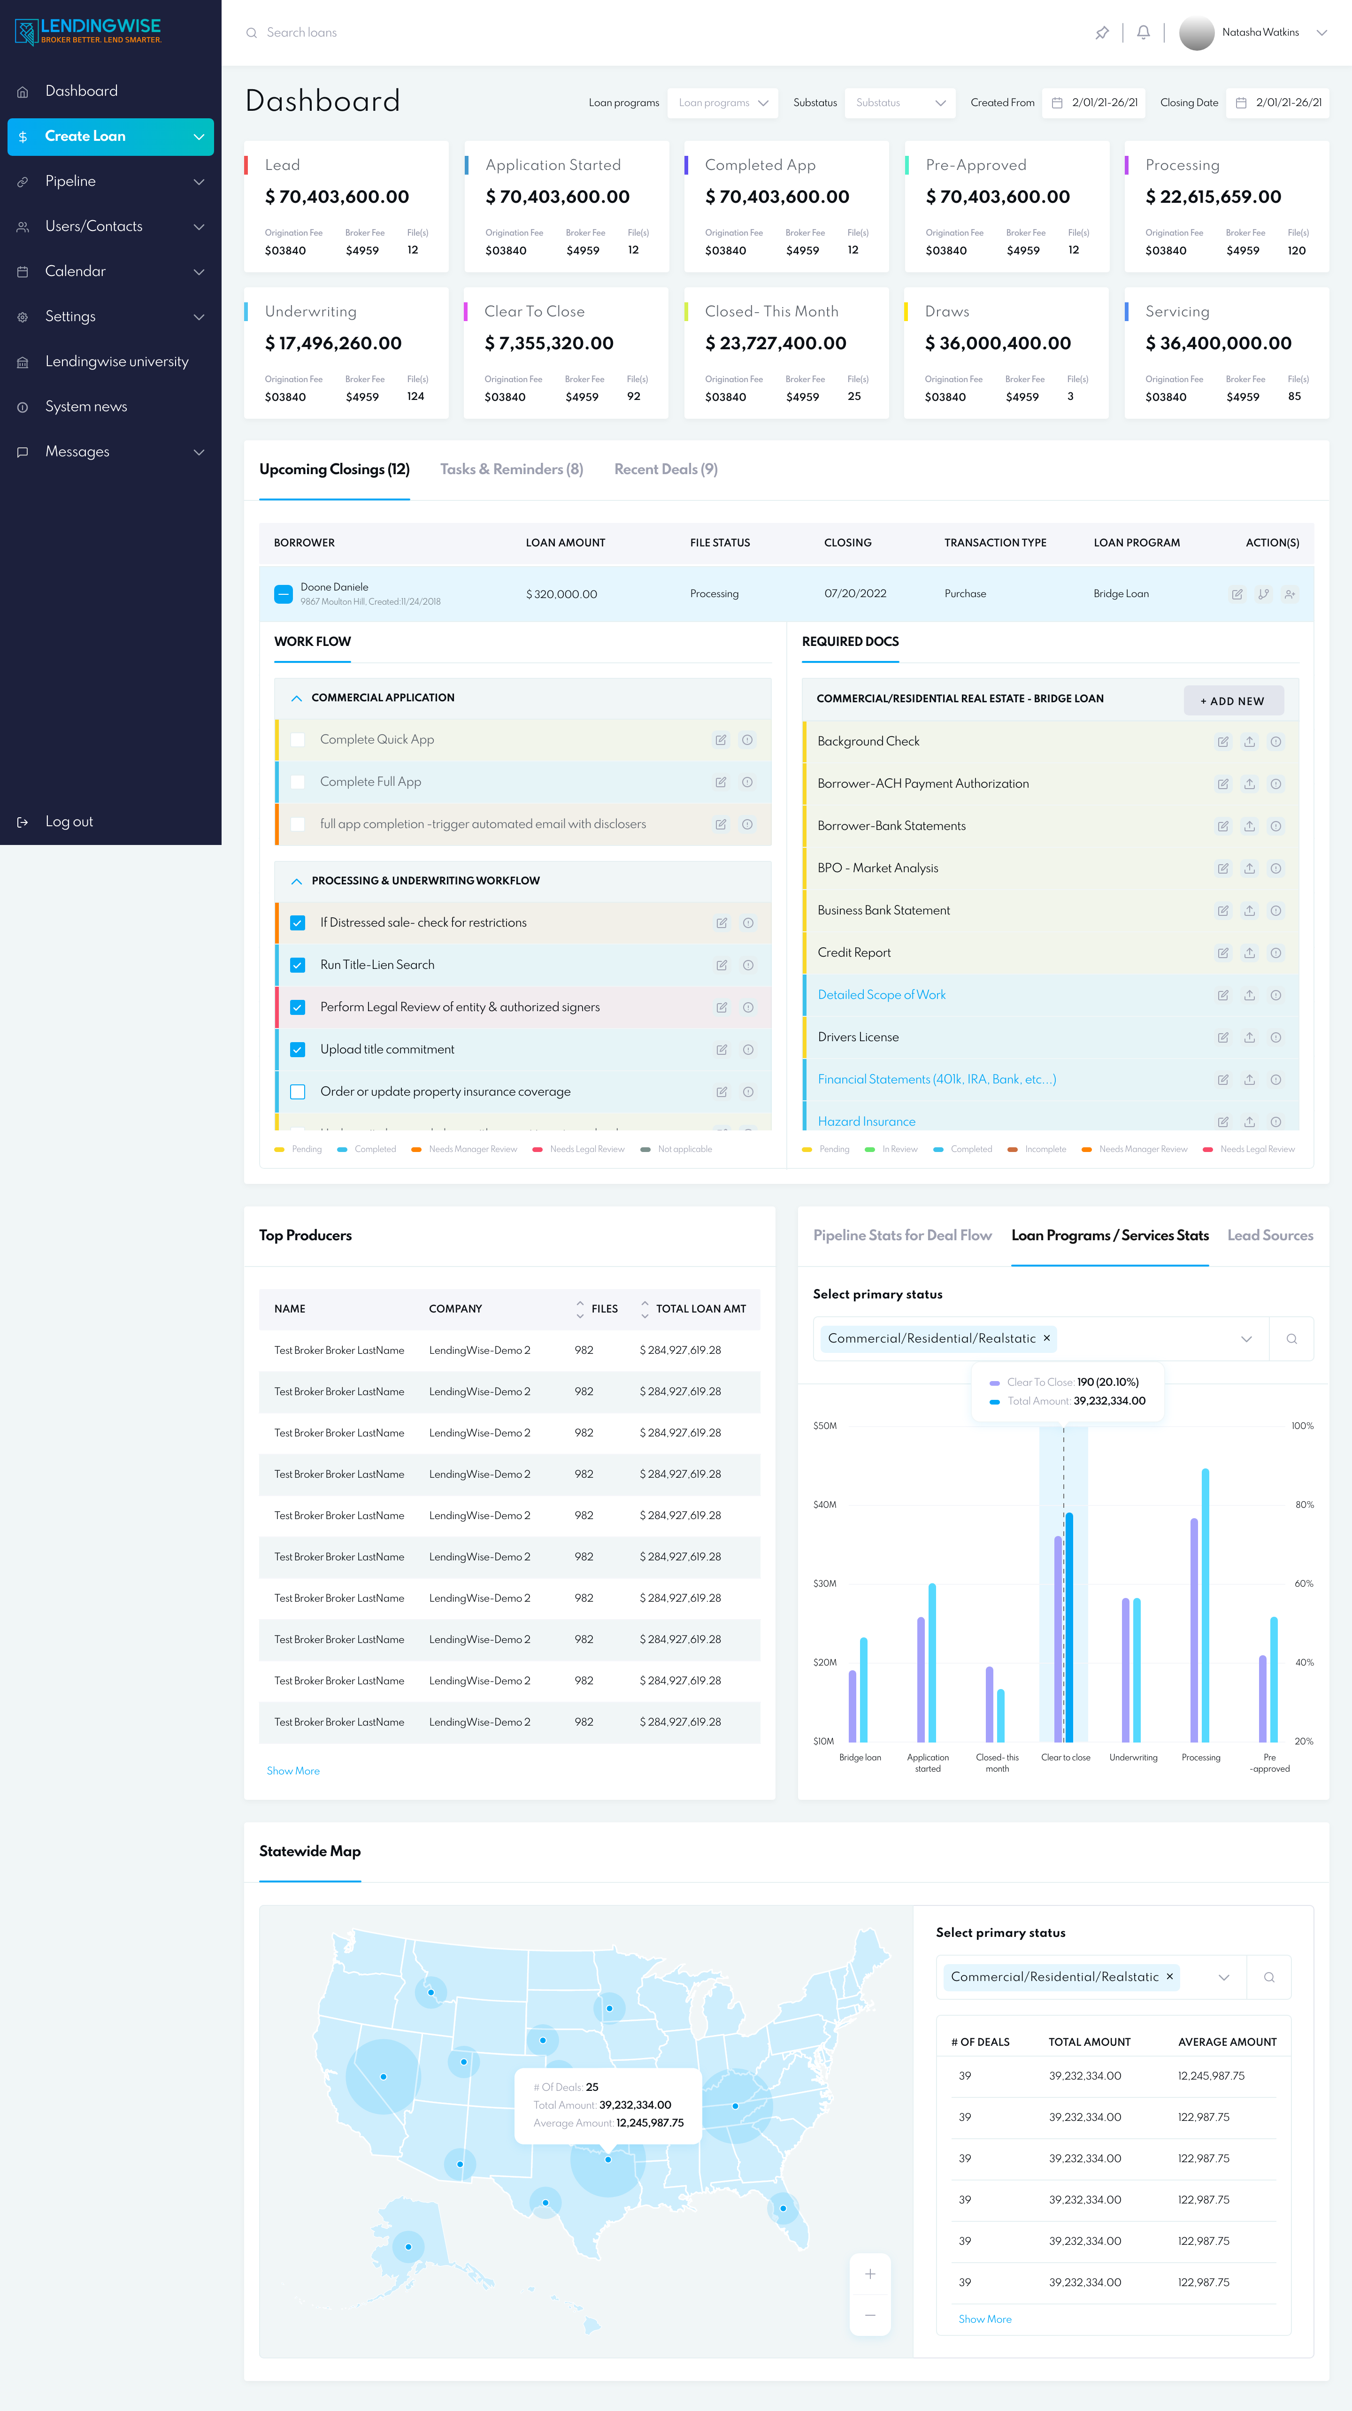Expand the Create Loan menu
The height and width of the screenshot is (2411, 1352).
tap(199, 137)
